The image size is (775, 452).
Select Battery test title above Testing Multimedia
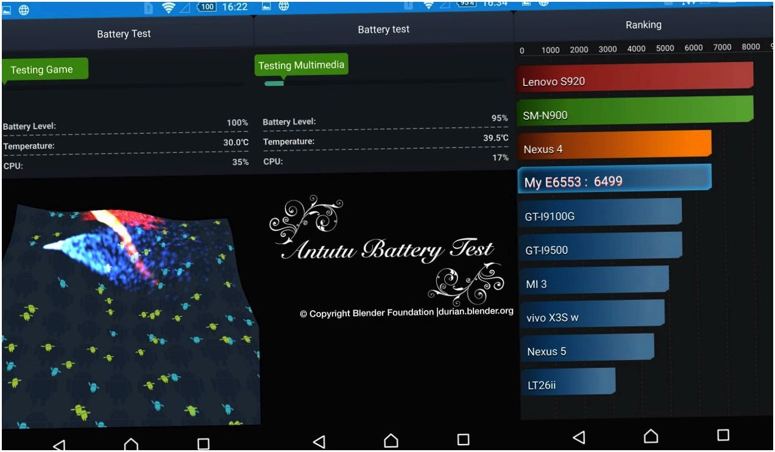tap(384, 29)
